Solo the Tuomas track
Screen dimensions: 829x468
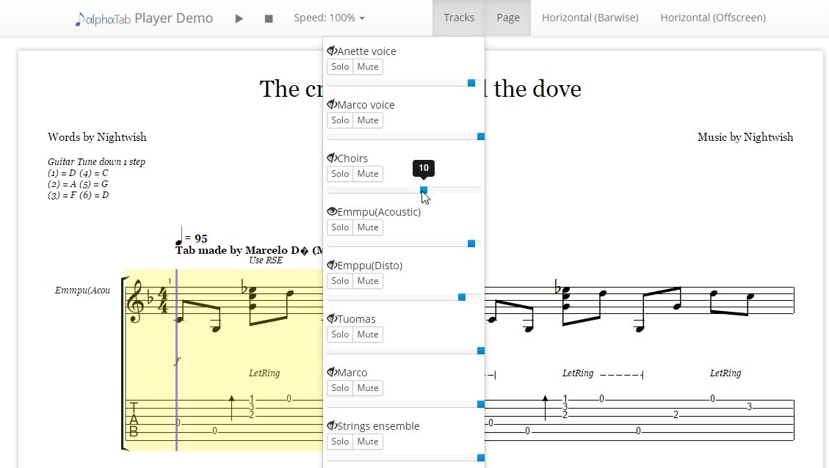(x=340, y=334)
